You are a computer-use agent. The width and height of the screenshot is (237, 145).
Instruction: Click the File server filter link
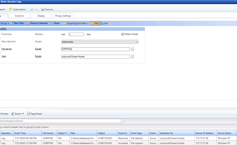(6, 49)
